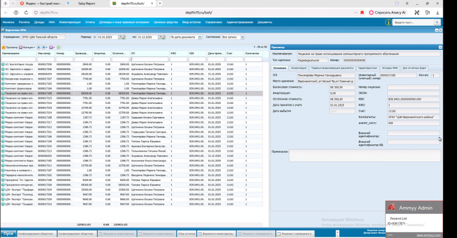
Task: Click row icon of 'Программа 1С: Зарпла...'
Action: tap(3, 180)
